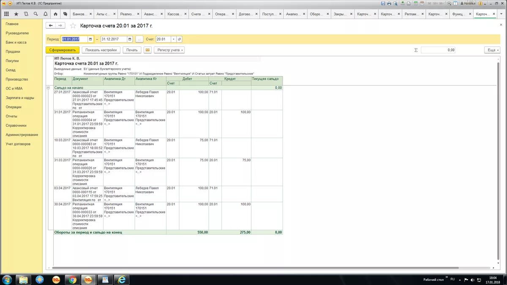Print using title bar printer icon

coord(390,3)
